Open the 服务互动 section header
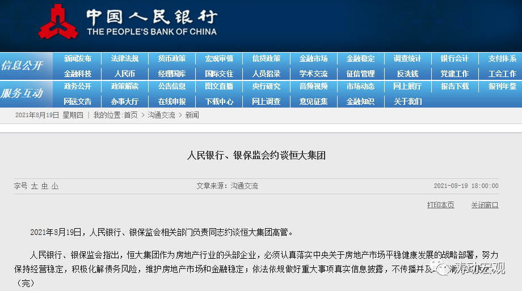The width and height of the screenshot is (522, 291). pyautogui.click(x=22, y=93)
